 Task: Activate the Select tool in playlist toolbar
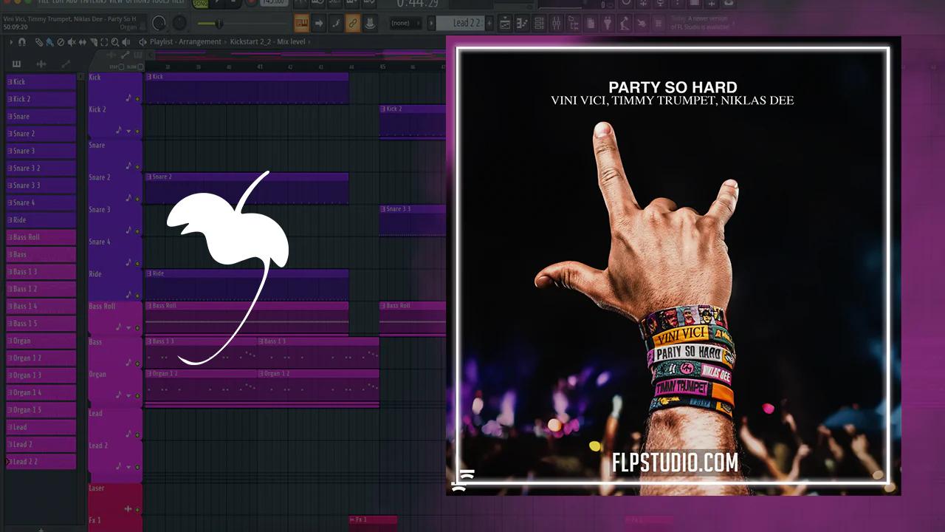[103, 42]
